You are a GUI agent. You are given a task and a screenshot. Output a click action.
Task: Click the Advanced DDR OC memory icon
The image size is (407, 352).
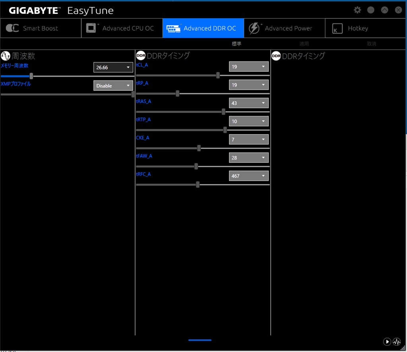coord(173,28)
